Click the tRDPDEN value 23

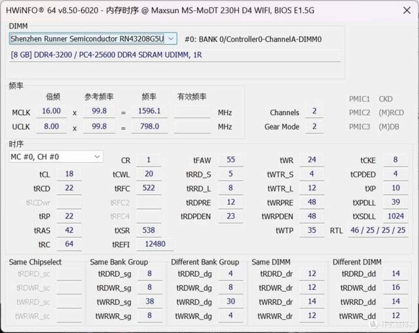click(x=230, y=216)
